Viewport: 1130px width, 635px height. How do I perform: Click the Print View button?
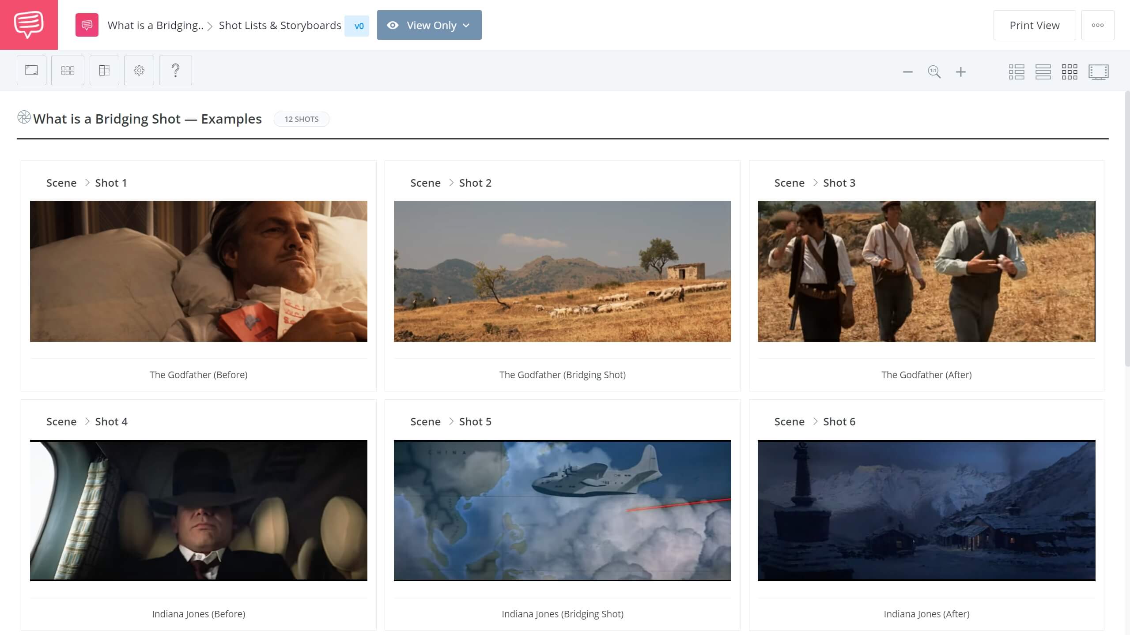[x=1034, y=25]
